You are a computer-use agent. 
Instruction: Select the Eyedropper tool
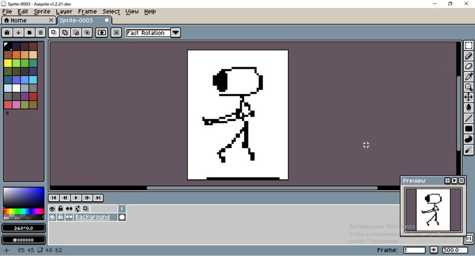468,77
